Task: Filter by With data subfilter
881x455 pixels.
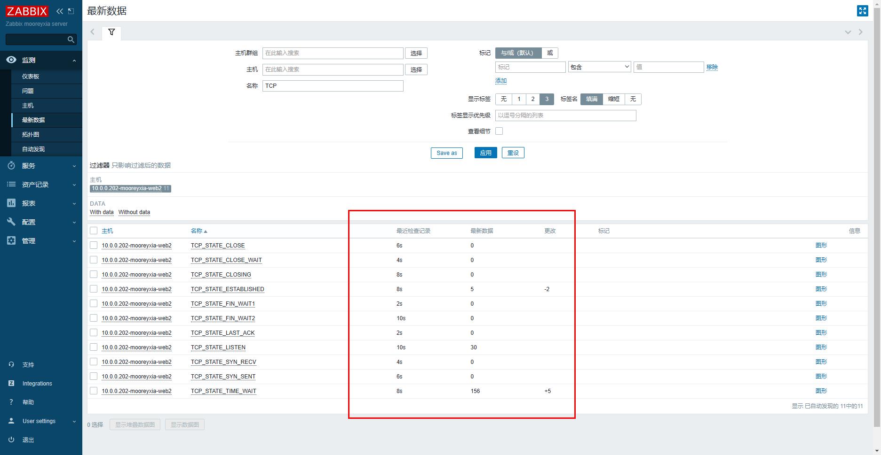Action: pyautogui.click(x=102, y=212)
